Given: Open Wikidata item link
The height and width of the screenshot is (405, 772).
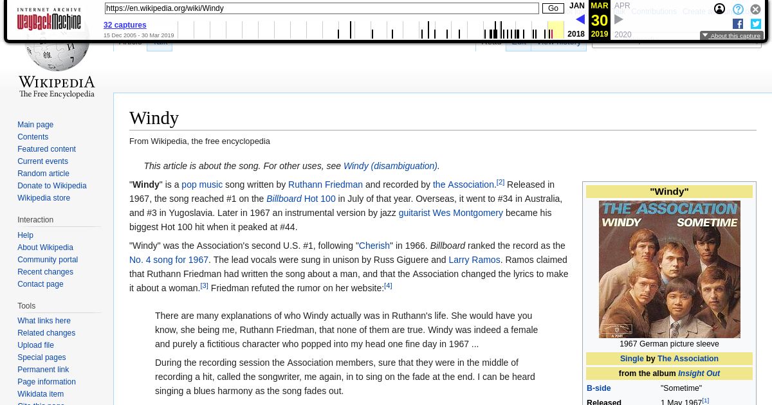Looking at the screenshot, I should tap(41, 394).
